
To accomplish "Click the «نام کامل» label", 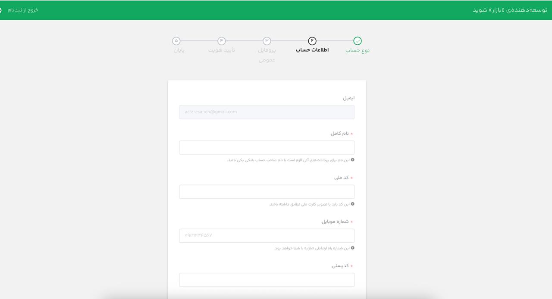I will click(340, 133).
